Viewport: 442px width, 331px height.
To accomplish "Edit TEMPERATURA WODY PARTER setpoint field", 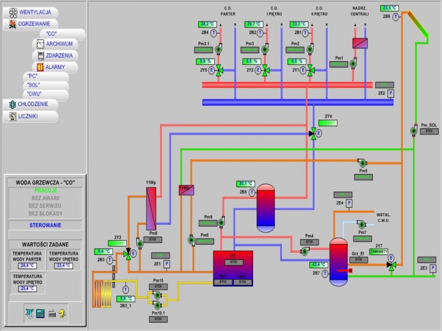I will (27, 265).
